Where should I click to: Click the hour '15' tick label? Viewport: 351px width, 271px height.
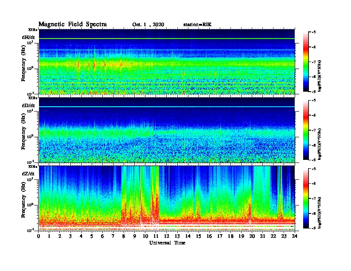(x=199, y=236)
